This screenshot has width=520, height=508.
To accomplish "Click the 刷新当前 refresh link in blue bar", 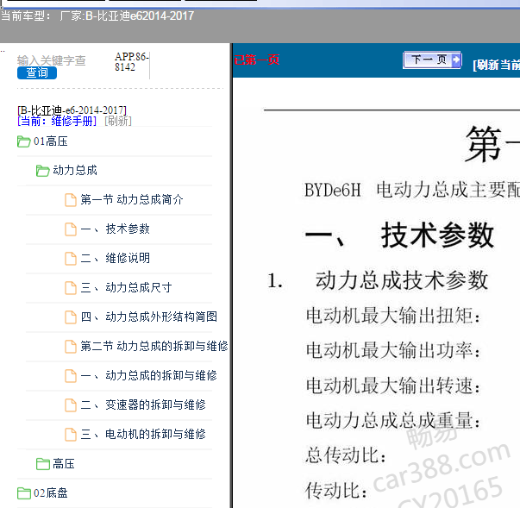I will (x=496, y=65).
